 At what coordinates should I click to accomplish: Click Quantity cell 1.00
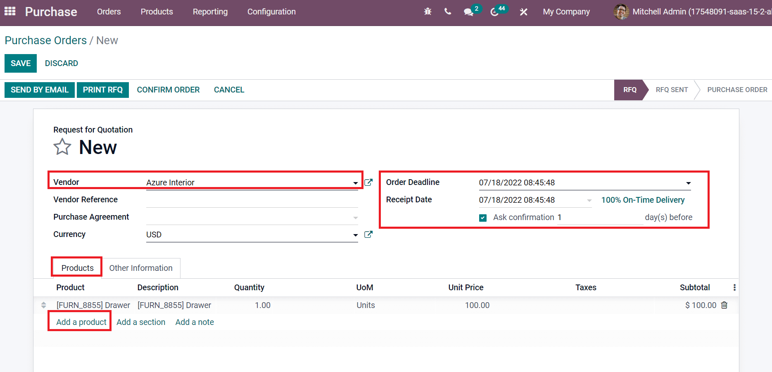click(263, 305)
